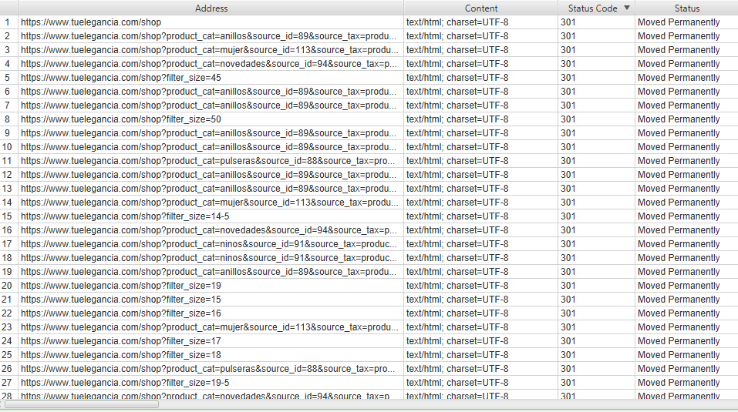Select the mujer address in row 23
The image size is (738, 412).
click(x=210, y=327)
